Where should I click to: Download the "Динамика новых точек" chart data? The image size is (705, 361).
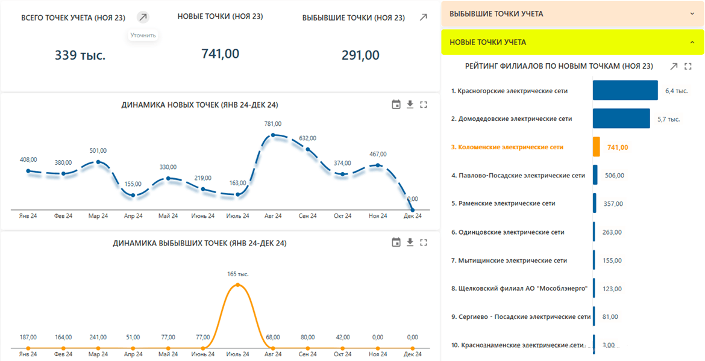[x=410, y=105]
